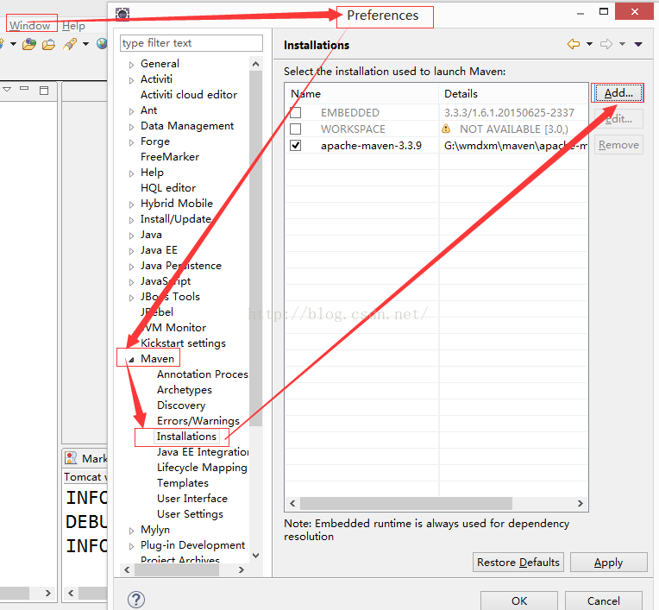
Task: Select HQL editor preference item
Action: tap(168, 188)
